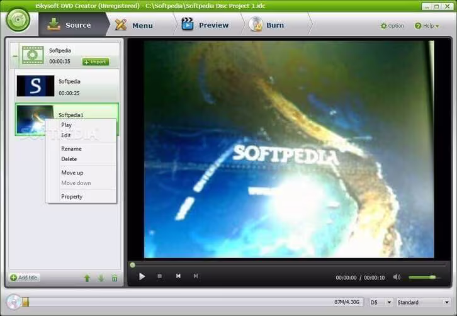Click the 87M/4.30G size readout
This screenshot has height=316, width=457.
[347, 302]
